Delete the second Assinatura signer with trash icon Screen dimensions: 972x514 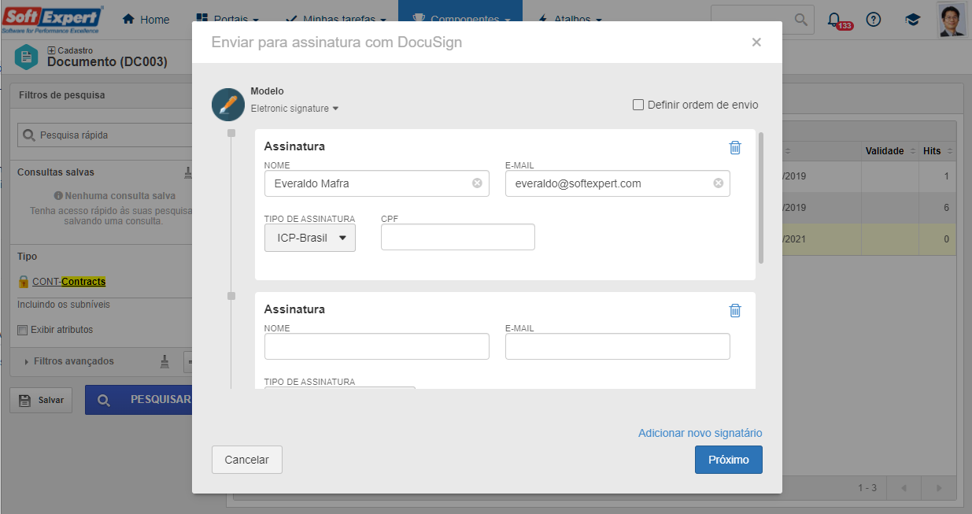[x=735, y=310]
